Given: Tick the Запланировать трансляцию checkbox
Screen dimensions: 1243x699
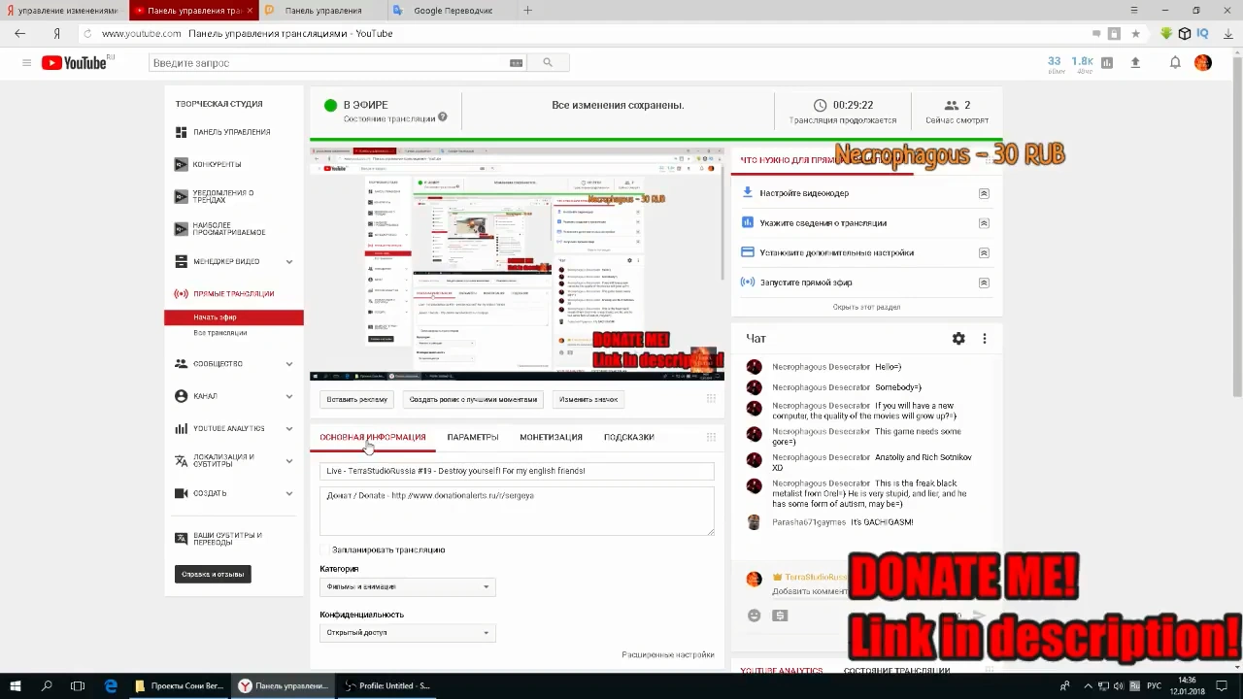Looking at the screenshot, I should pyautogui.click(x=325, y=550).
